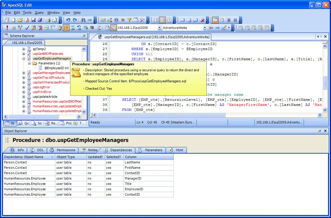Open options via crossed tools icon
Image resolution: width=331 pixels, height=218 pixels.
point(142,20)
